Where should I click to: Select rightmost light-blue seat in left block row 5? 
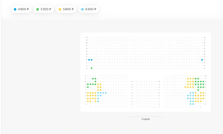[x=101, y=96]
